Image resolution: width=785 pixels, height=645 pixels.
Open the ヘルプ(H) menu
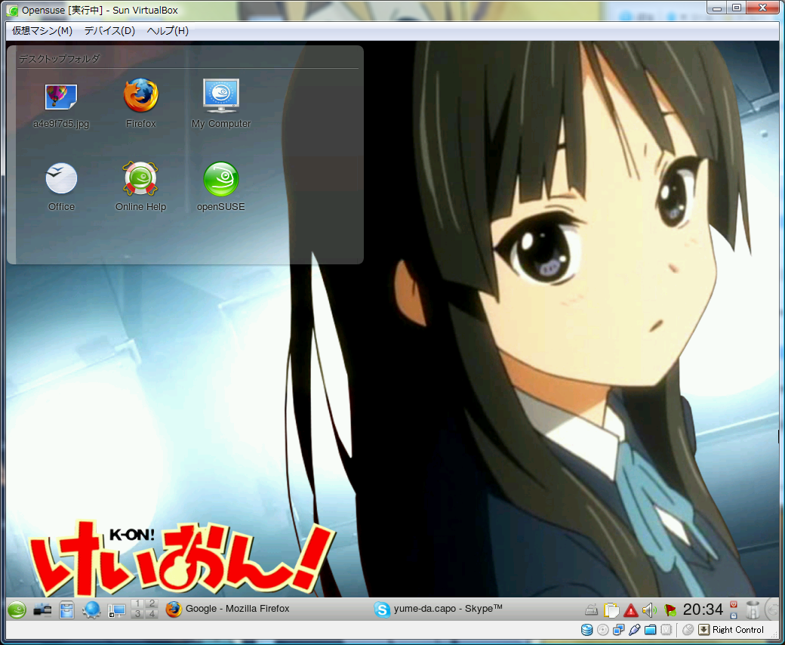point(168,31)
